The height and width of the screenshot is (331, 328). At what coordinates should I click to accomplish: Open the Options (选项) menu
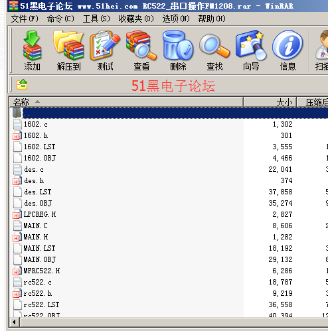(176, 19)
